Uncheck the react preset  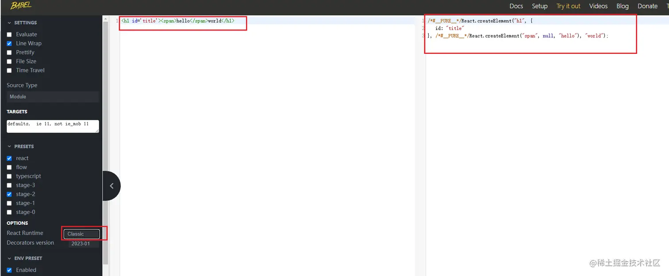point(9,158)
